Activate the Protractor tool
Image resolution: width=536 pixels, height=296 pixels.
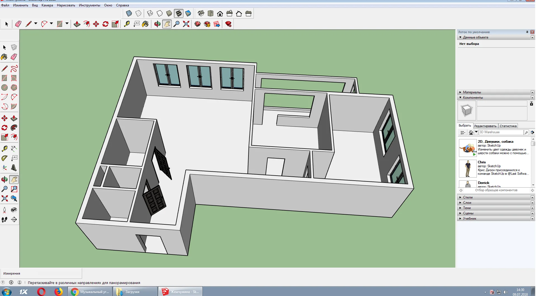click(x=4, y=158)
